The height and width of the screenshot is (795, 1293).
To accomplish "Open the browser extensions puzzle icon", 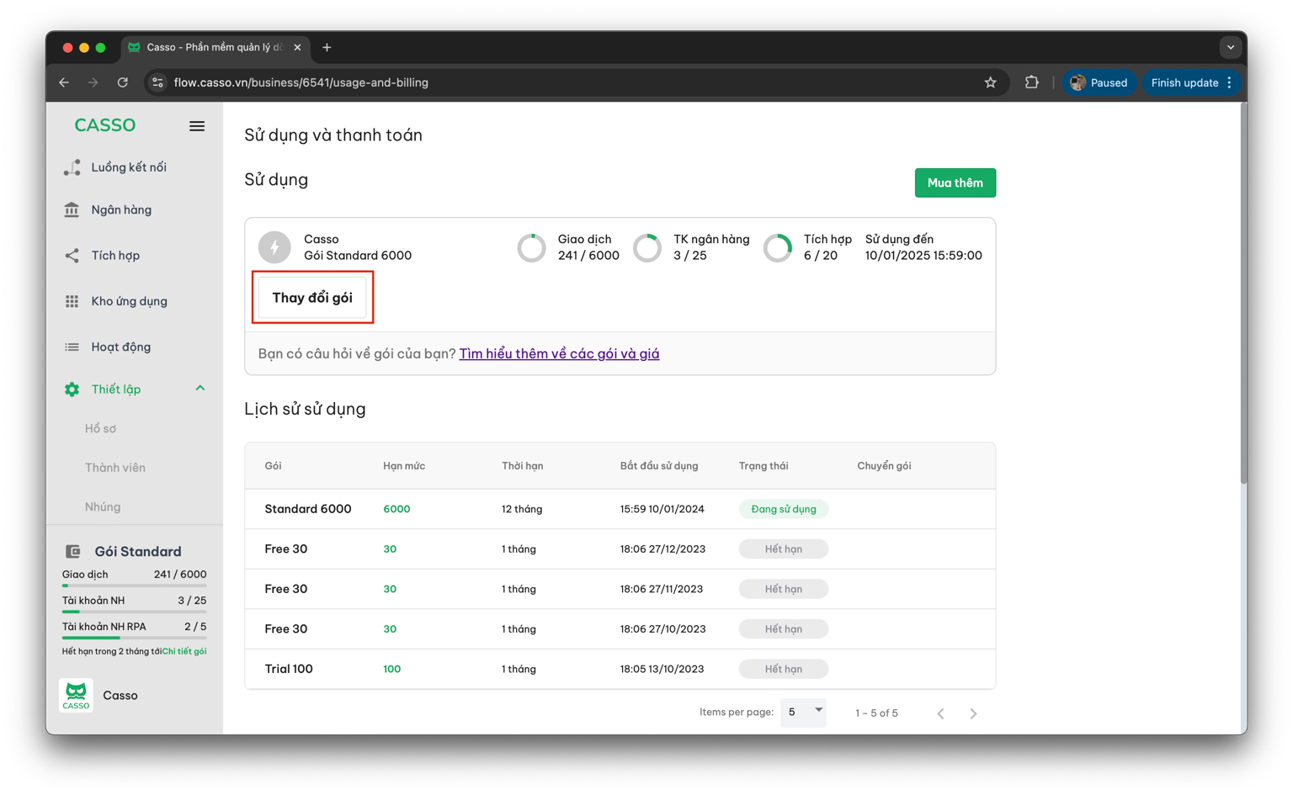I will pos(1031,82).
